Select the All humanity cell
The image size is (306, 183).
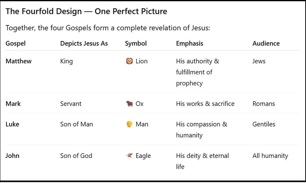tap(270, 156)
